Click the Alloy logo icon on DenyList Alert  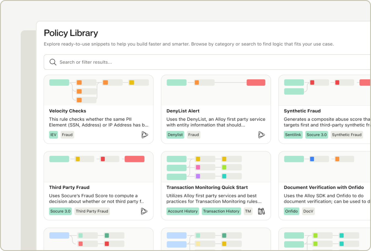click(x=261, y=135)
